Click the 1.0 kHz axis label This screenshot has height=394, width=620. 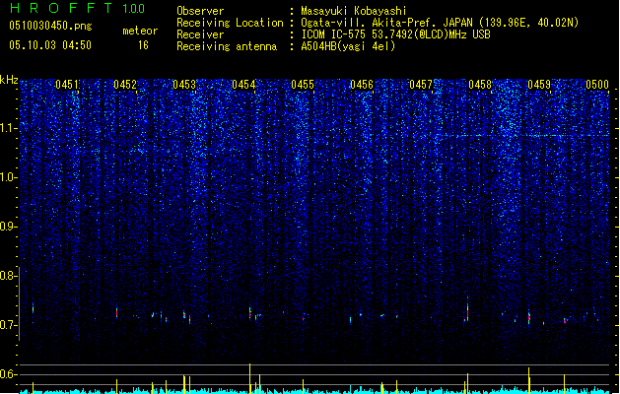coord(9,177)
